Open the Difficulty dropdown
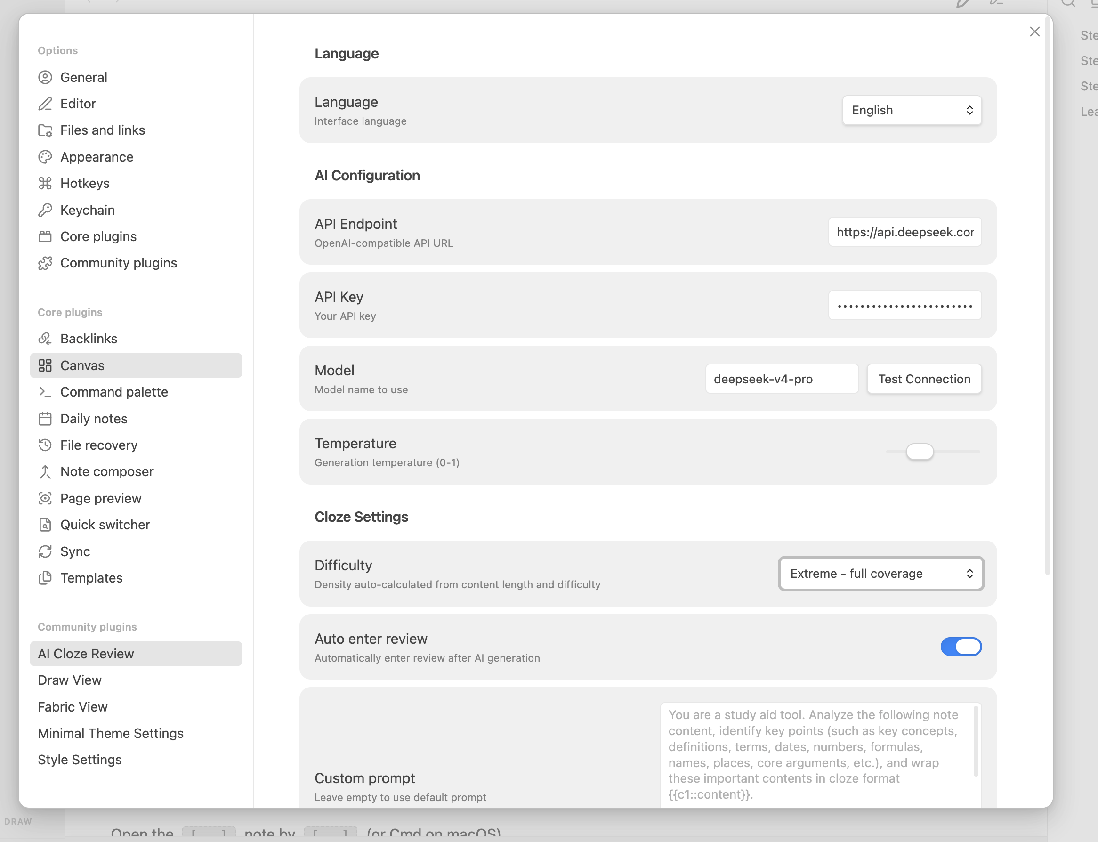The height and width of the screenshot is (842, 1098). tap(881, 574)
